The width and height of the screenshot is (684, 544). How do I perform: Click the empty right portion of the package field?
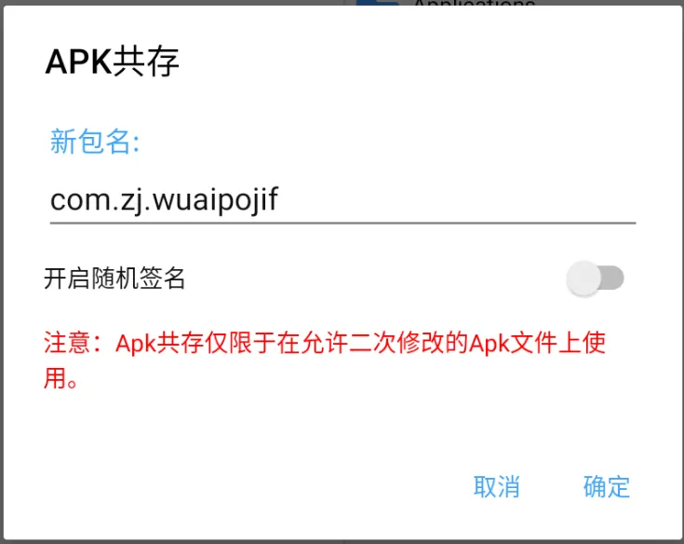pyautogui.click(x=458, y=200)
